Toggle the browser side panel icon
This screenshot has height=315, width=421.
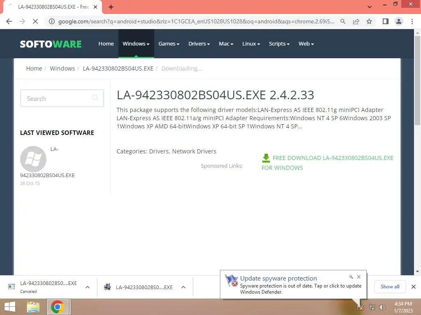pyautogui.click(x=386, y=21)
